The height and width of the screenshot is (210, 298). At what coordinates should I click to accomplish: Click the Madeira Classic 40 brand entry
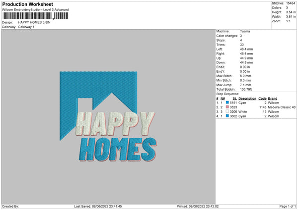(282, 107)
